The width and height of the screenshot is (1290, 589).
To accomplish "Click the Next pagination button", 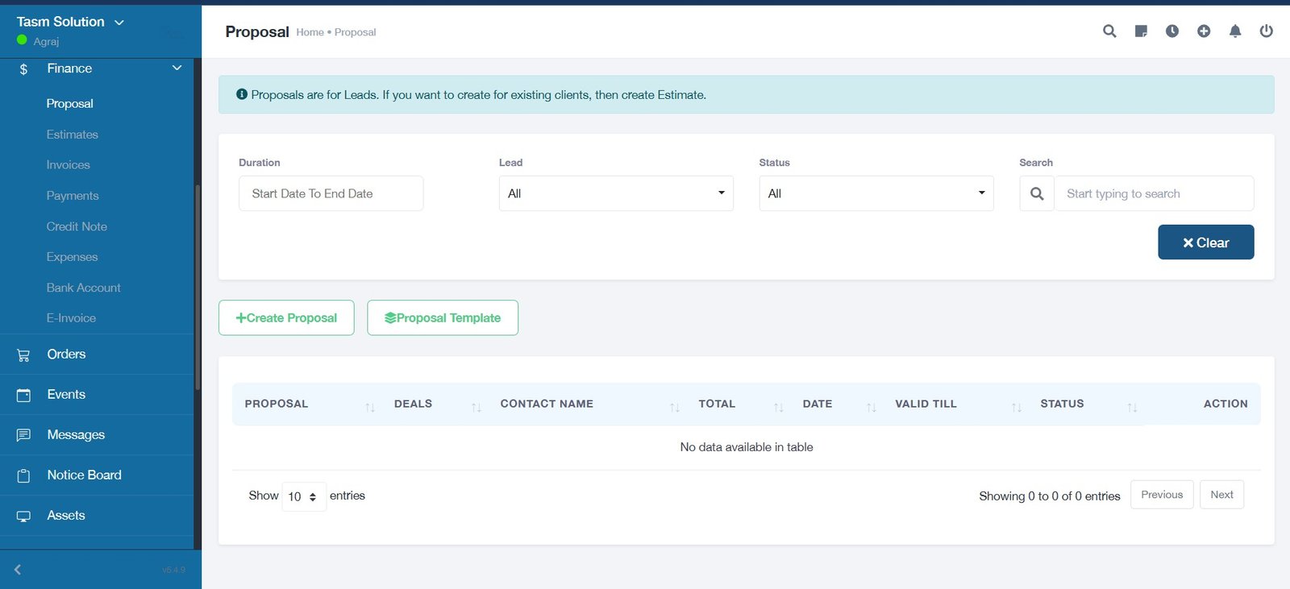I will (1221, 495).
